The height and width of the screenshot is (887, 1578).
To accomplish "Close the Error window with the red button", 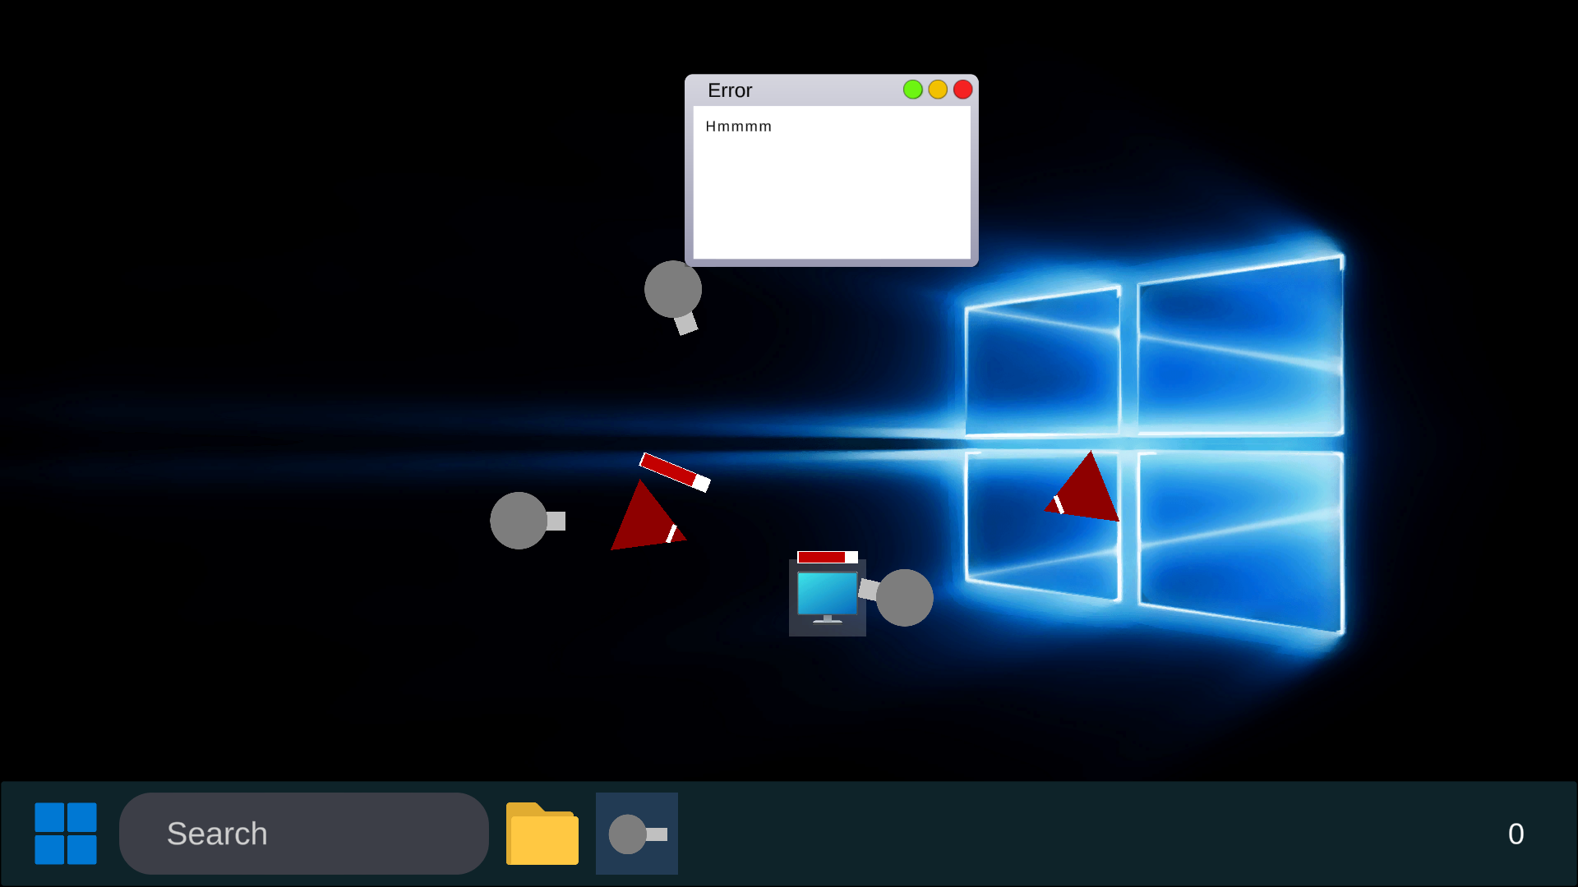I will click(962, 90).
